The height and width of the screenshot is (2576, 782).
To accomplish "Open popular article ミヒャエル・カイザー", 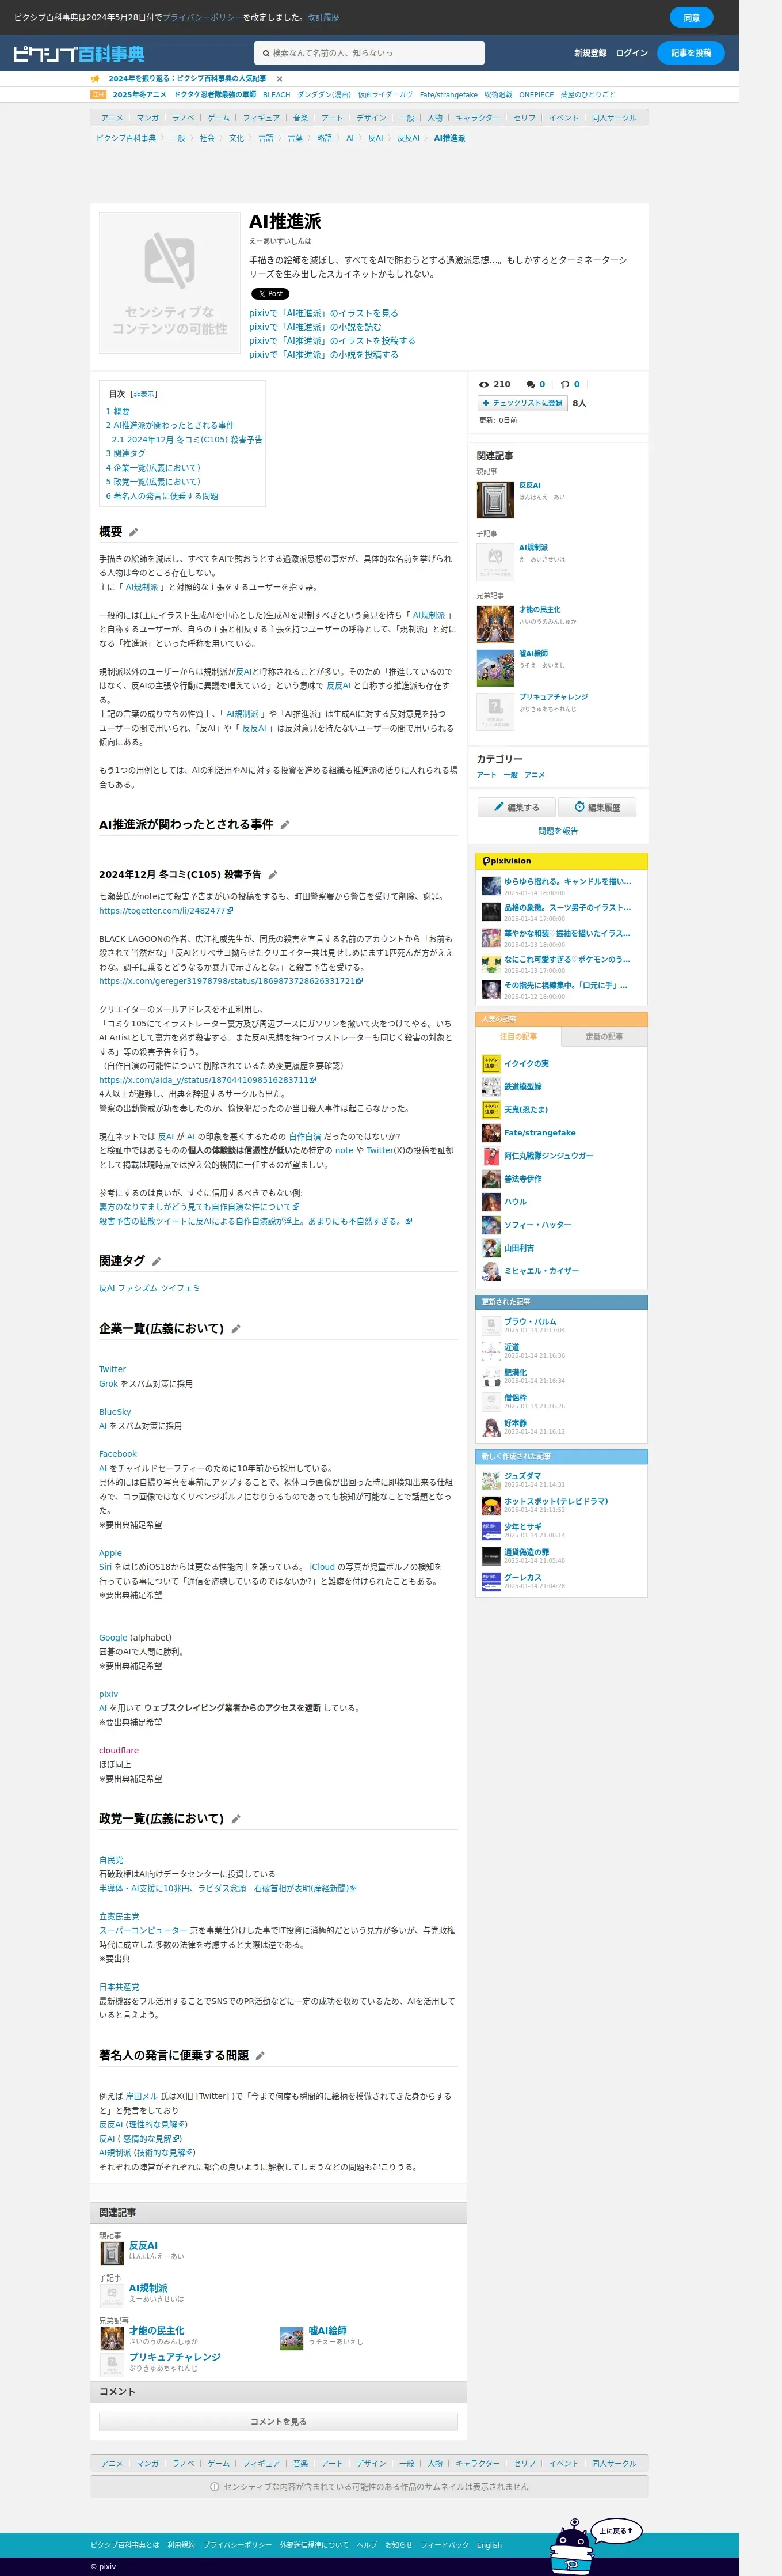I will [x=540, y=1271].
